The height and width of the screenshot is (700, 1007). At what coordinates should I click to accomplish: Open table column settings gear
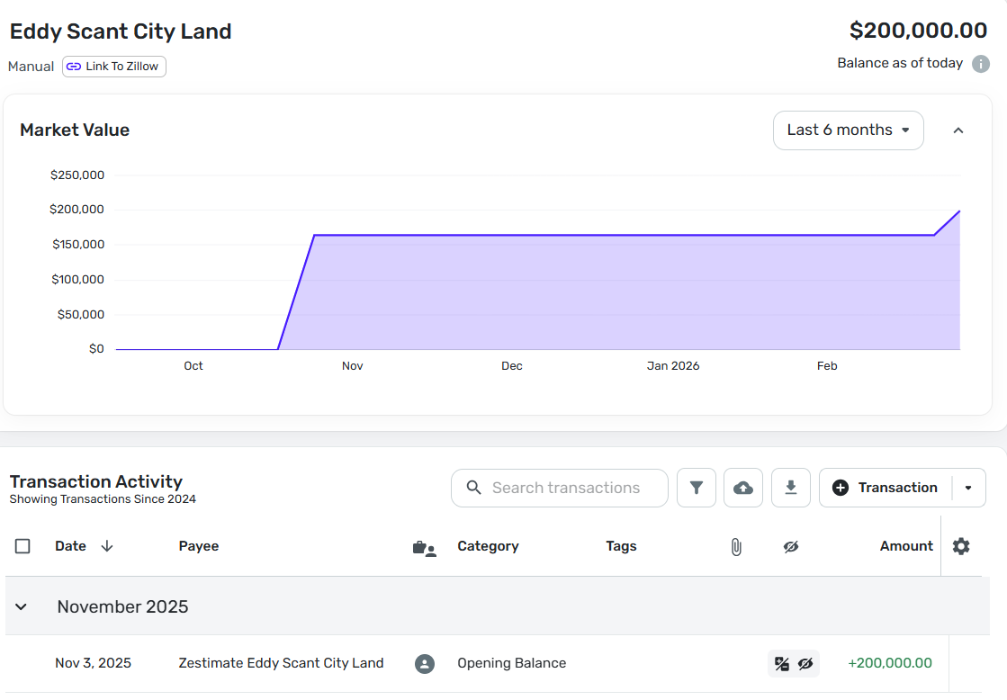tap(961, 546)
